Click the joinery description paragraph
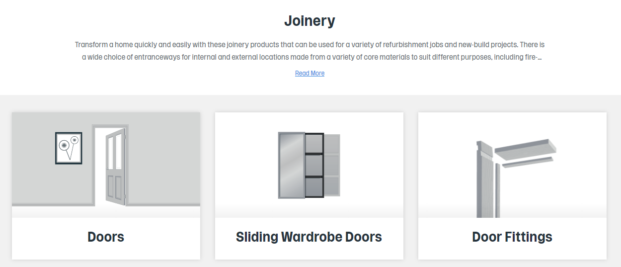Viewport: 621px width, 267px height. 310,51
